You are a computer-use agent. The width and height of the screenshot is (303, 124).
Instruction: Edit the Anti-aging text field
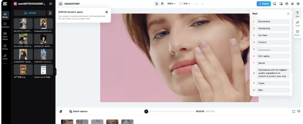(273, 56)
